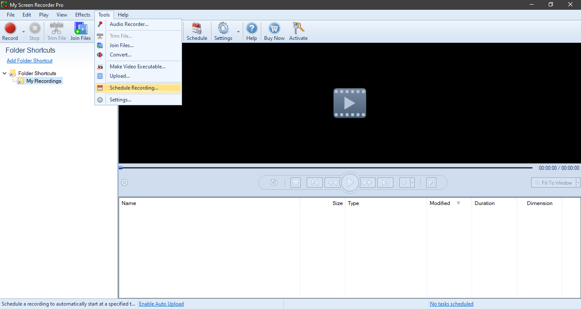
Task: Click the Audio Recorder microphone icon
Action: (x=100, y=24)
